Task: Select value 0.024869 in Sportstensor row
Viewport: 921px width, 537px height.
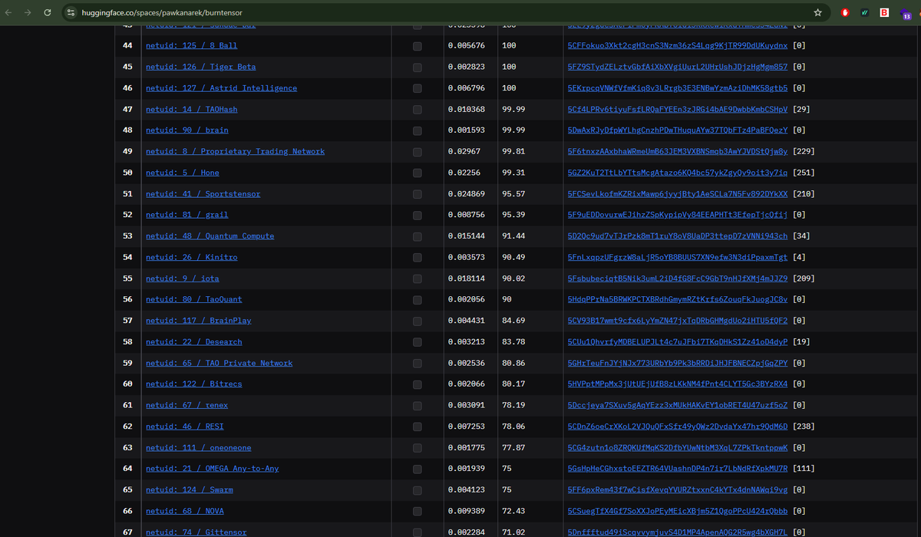Action: click(466, 194)
